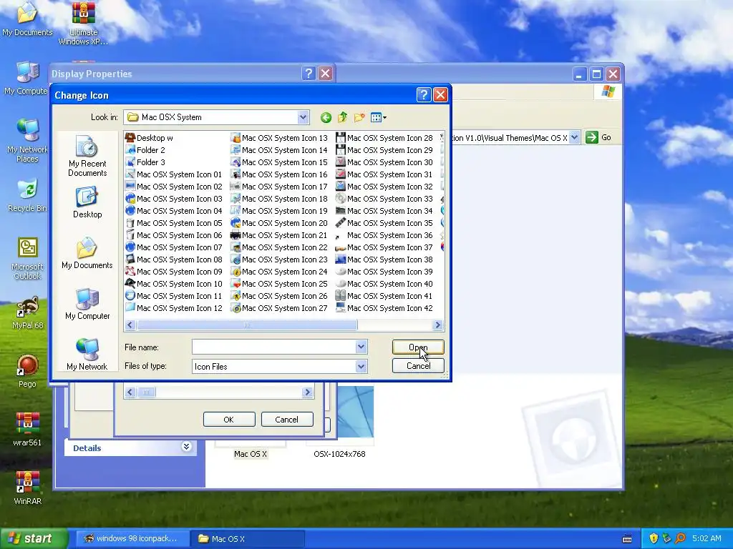The height and width of the screenshot is (549, 733).
Task: Select Mac OSX System Icon 41
Action: click(x=384, y=295)
